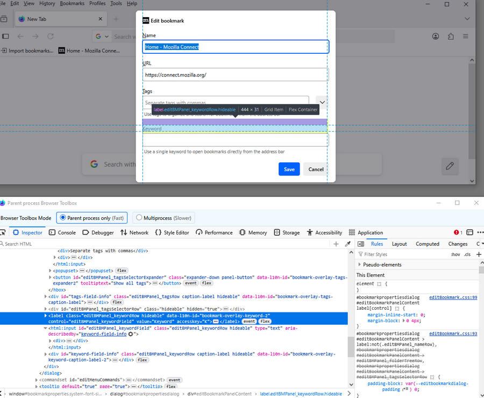Click the Save button in bookmark dialog

(x=289, y=169)
